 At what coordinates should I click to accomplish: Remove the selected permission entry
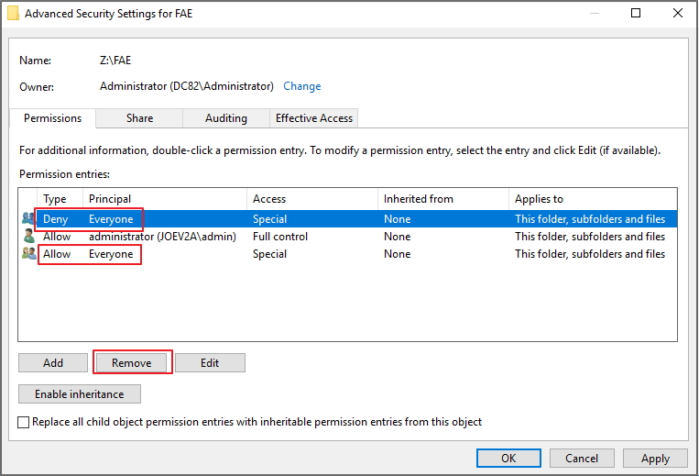pos(132,362)
